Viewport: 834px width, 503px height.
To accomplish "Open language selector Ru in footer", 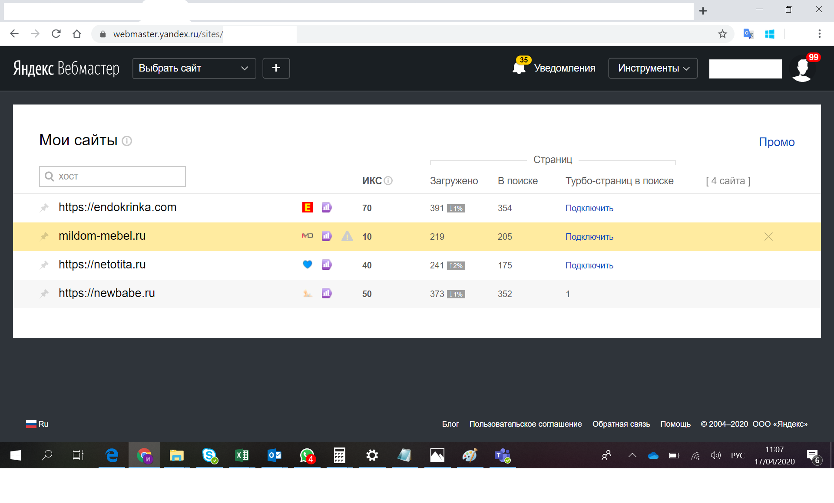I will coord(37,424).
